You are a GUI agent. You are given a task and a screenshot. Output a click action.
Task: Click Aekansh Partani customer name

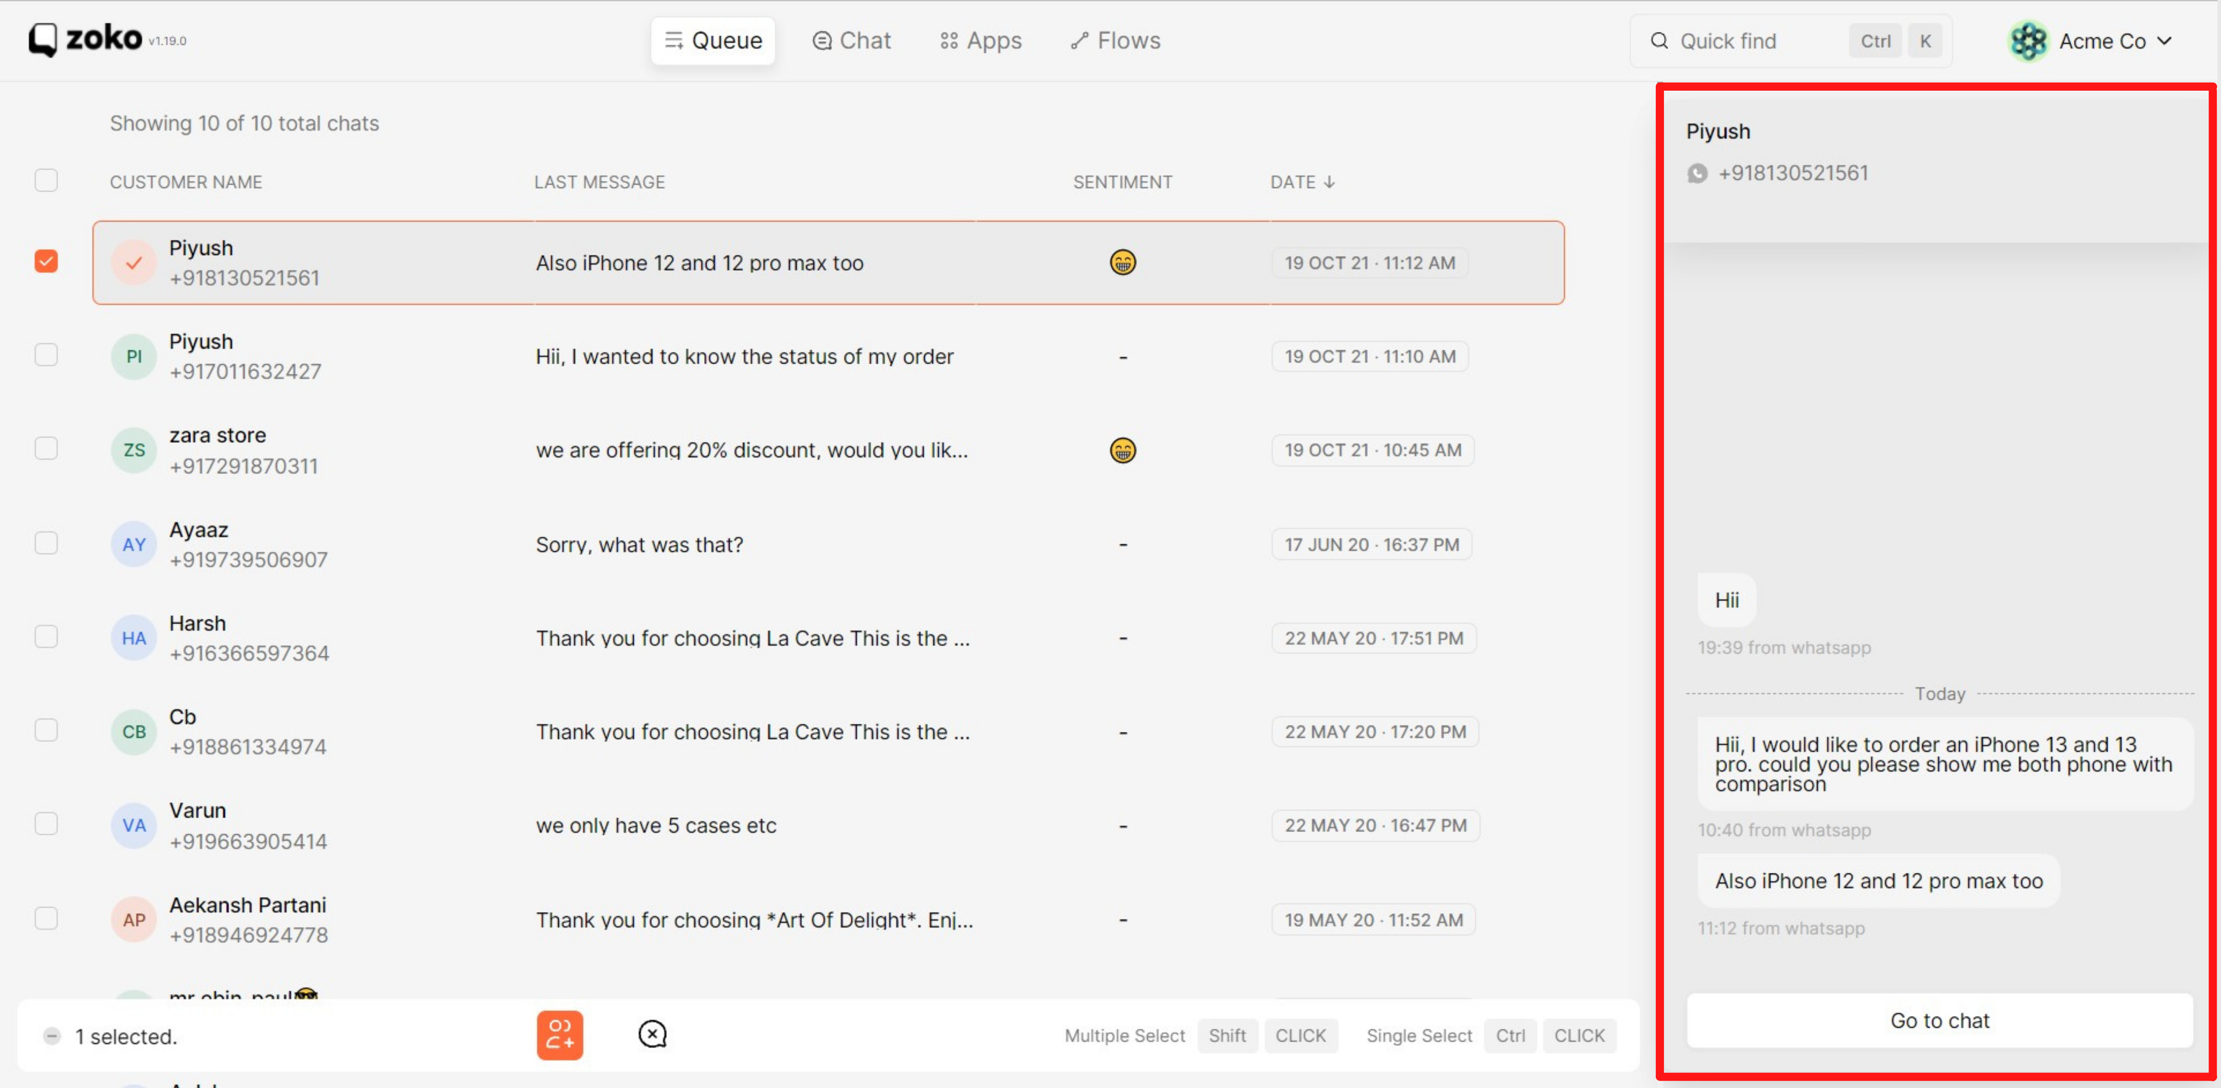click(x=247, y=905)
